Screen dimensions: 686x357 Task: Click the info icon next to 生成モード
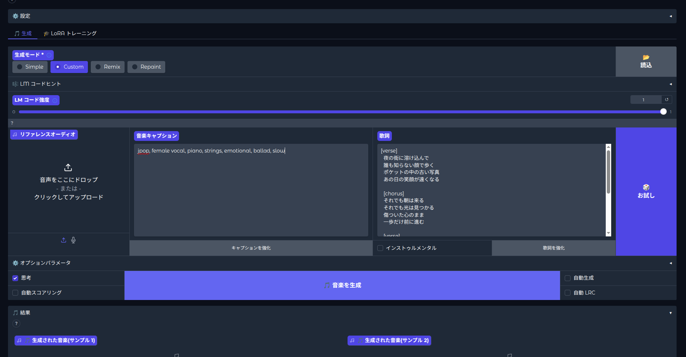49,55
